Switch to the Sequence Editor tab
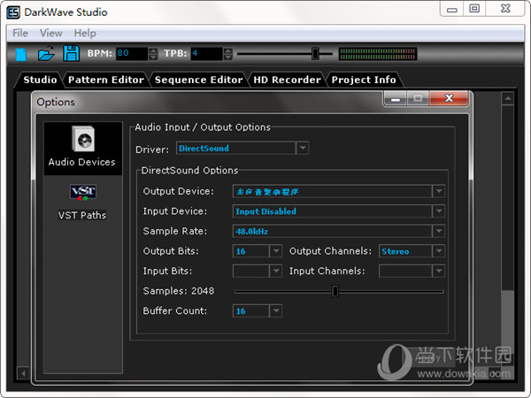The image size is (531, 398). coord(198,80)
